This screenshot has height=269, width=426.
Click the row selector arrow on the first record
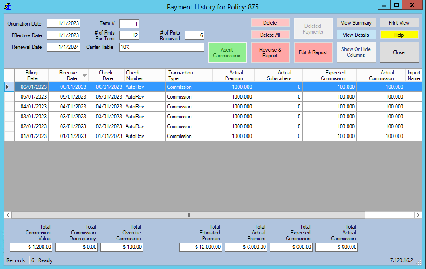tap(9, 87)
